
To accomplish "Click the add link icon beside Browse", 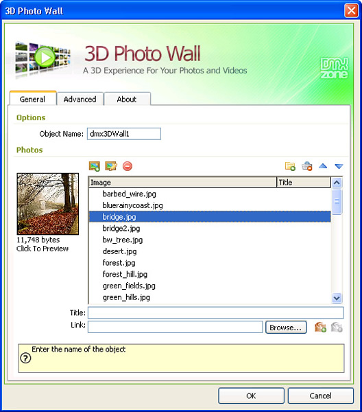I will (x=320, y=328).
